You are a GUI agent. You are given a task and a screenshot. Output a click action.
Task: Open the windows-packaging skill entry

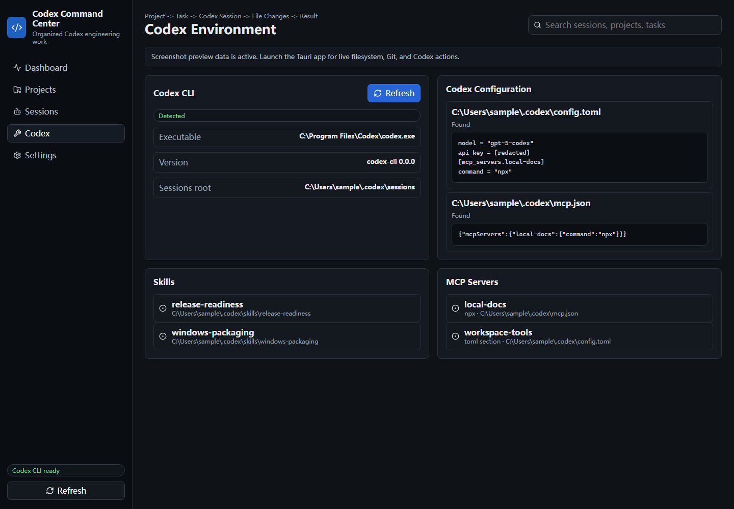[287, 336]
